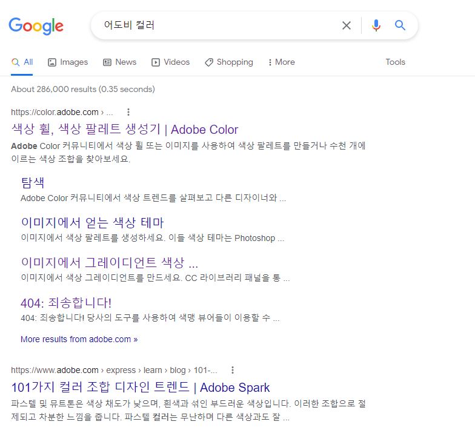Open the 404: 죄송합니다! sitelink
The image size is (475, 433).
click(66, 303)
